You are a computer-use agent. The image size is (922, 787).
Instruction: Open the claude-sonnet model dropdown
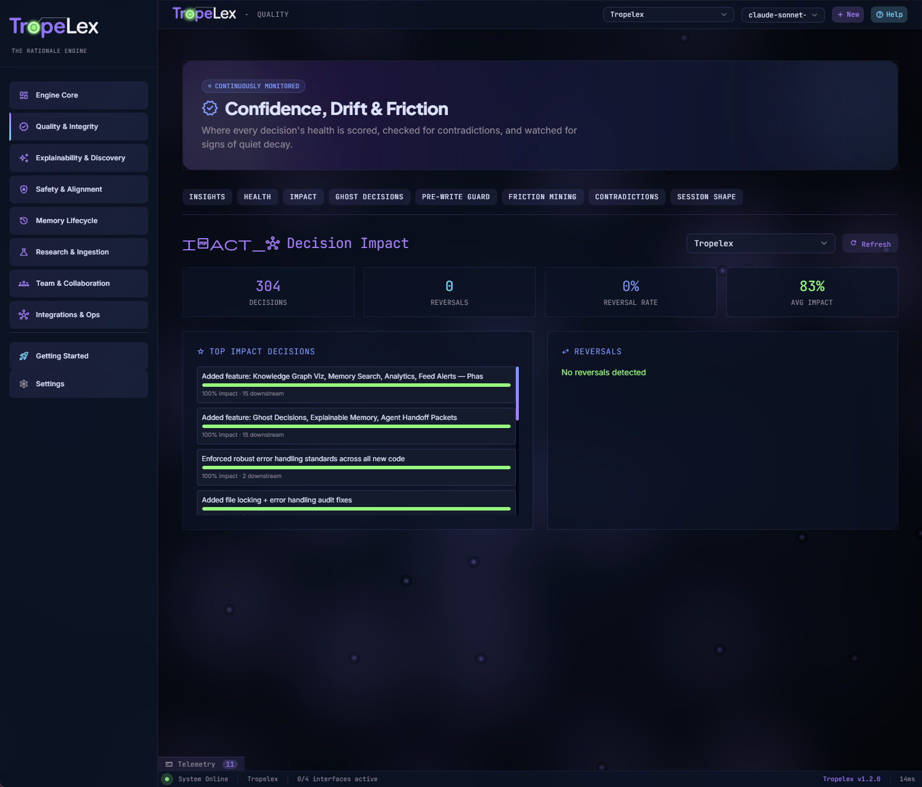[x=783, y=15]
